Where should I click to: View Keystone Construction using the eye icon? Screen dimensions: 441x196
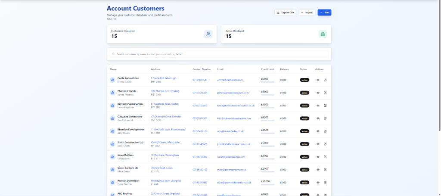[x=318, y=106]
